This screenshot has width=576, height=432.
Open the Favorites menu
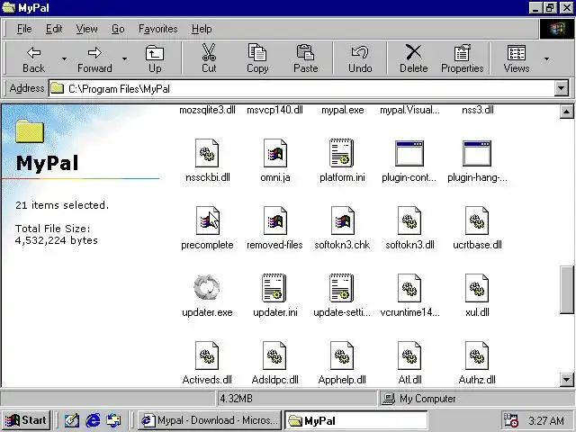(x=158, y=29)
